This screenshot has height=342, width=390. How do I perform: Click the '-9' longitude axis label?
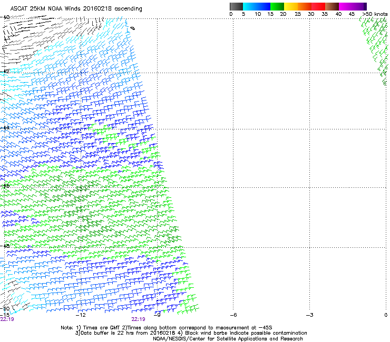tap(157, 315)
